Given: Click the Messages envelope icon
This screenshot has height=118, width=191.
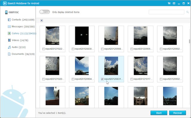Looking at the screenshot, I should pos(9,27).
